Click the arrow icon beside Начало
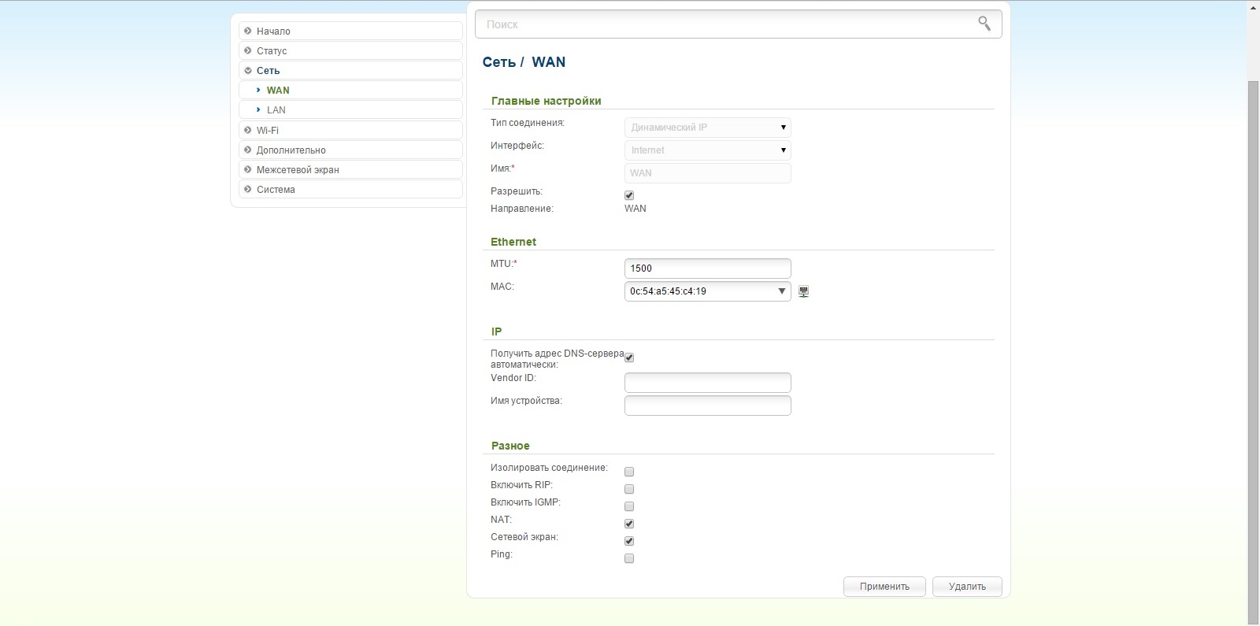Image resolution: width=1260 pixels, height=626 pixels. 248,31
